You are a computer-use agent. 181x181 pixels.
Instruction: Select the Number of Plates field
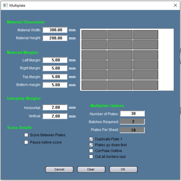tap(132, 114)
